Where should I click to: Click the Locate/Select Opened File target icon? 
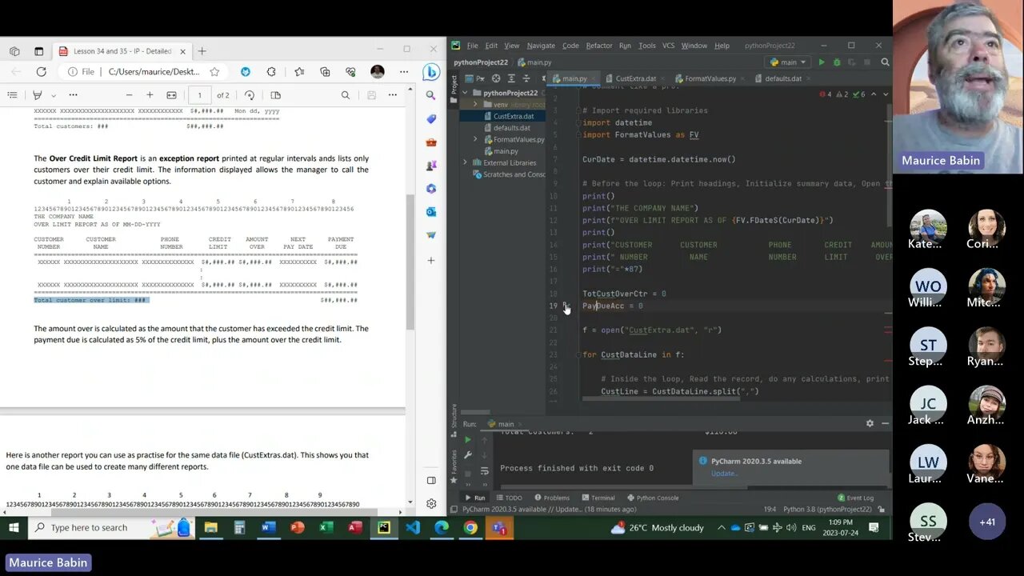496,78
